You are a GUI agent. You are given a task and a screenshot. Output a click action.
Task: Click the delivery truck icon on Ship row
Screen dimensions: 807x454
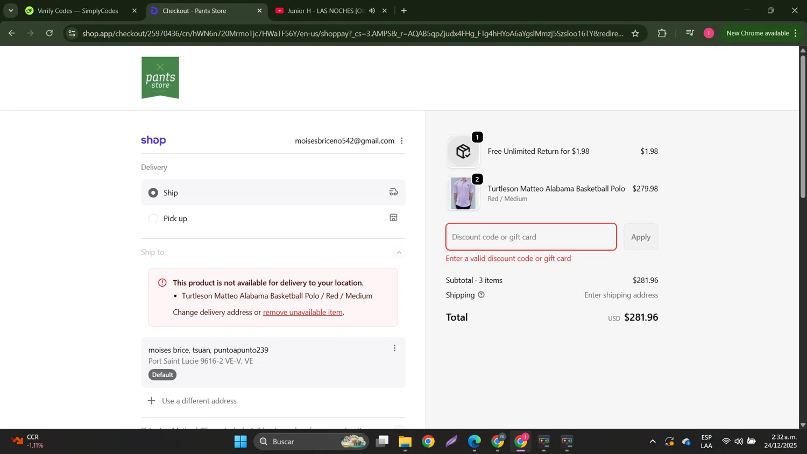point(394,193)
